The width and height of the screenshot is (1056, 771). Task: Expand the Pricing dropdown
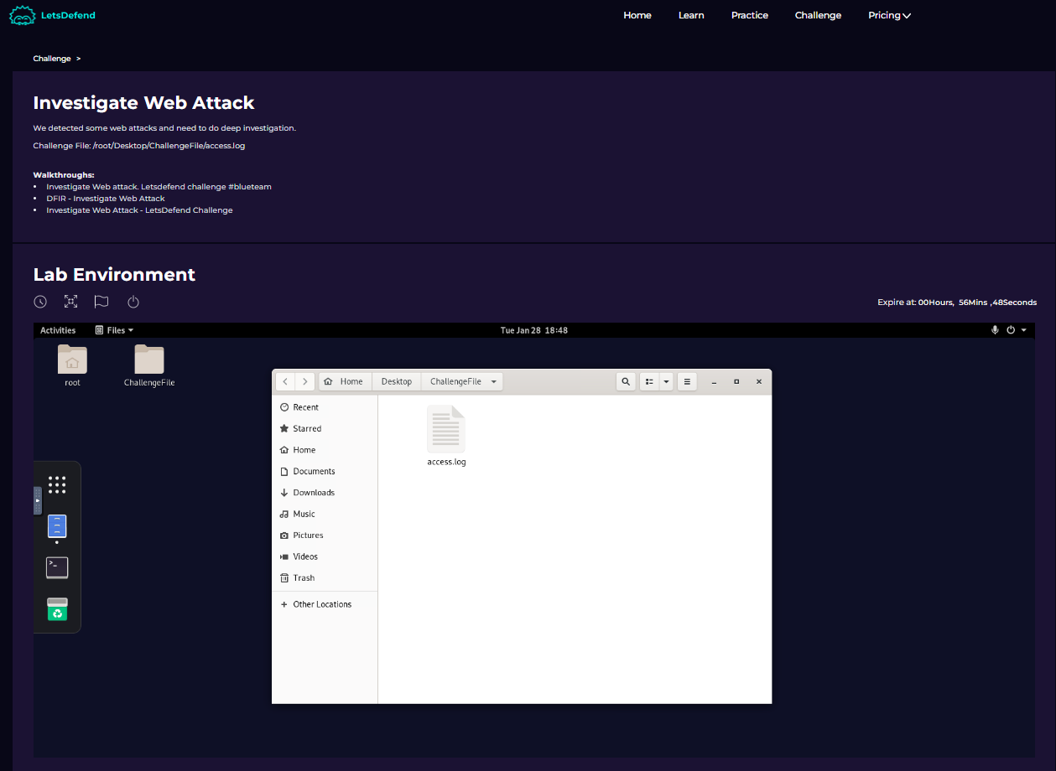[889, 15]
